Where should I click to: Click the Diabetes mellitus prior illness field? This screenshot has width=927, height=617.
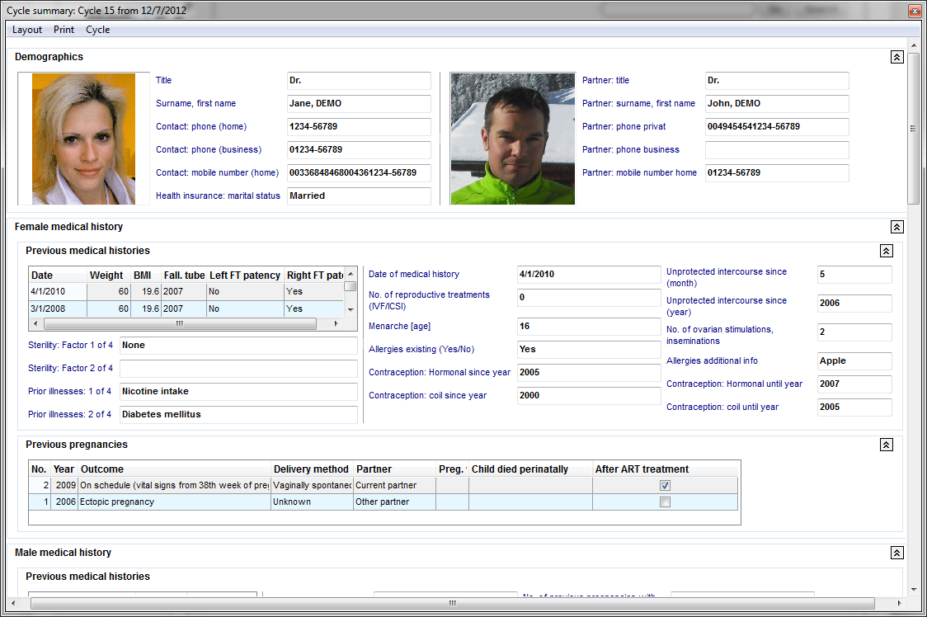click(238, 415)
